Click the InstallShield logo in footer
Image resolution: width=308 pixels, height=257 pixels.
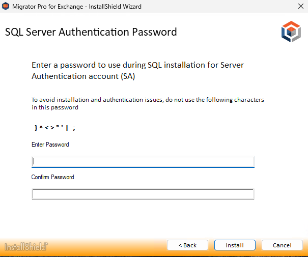click(26, 246)
